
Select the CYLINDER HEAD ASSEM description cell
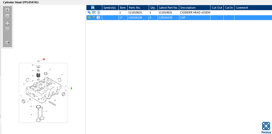(x=195, y=12)
